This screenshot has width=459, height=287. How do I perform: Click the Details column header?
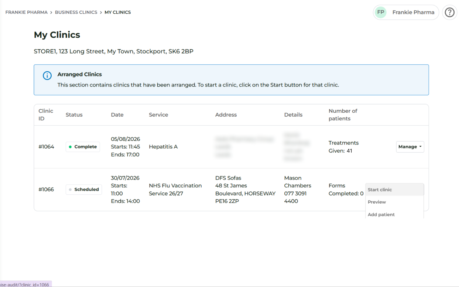click(294, 115)
